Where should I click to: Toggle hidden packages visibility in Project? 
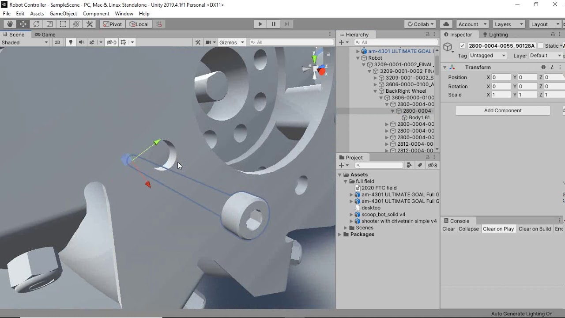pyautogui.click(x=433, y=165)
